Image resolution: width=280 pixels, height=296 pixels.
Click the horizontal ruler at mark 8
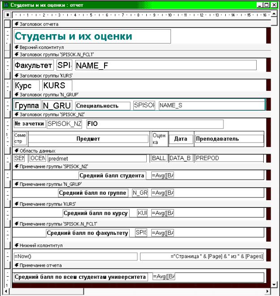[138, 15]
